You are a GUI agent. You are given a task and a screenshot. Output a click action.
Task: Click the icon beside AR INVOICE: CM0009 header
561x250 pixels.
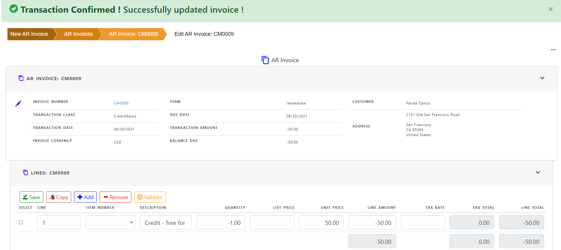pyautogui.click(x=21, y=78)
